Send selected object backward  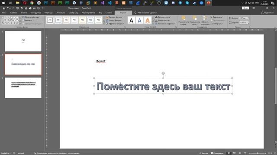point(195,20)
